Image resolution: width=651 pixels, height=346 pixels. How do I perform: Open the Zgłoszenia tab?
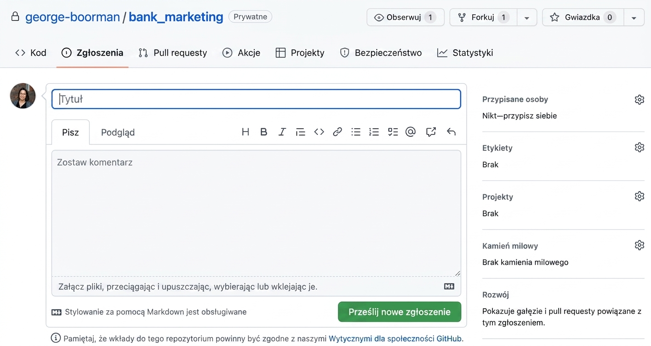point(92,53)
